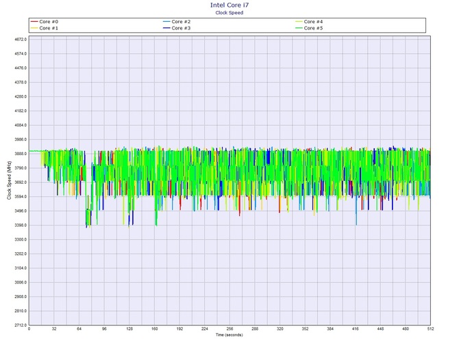Select the Core #2 legend entry
This screenshot has width=459, height=343.
point(177,22)
